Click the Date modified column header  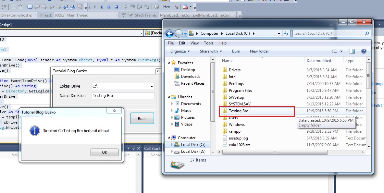(x=319, y=61)
